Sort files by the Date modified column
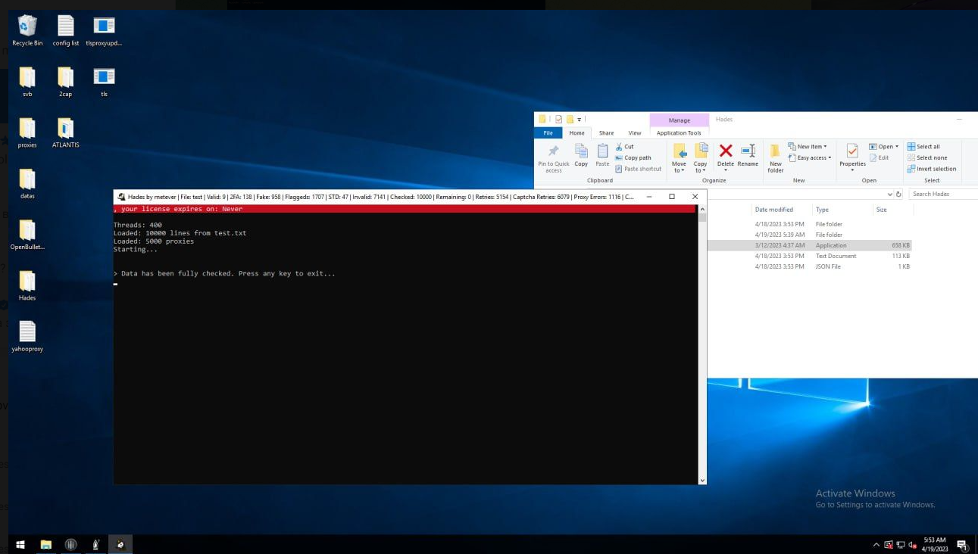Image resolution: width=978 pixels, height=554 pixels. [774, 210]
